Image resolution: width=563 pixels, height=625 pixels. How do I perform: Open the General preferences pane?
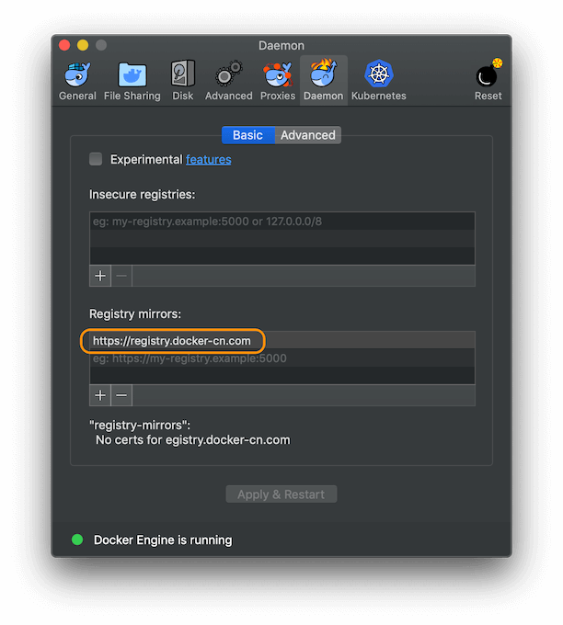77,81
